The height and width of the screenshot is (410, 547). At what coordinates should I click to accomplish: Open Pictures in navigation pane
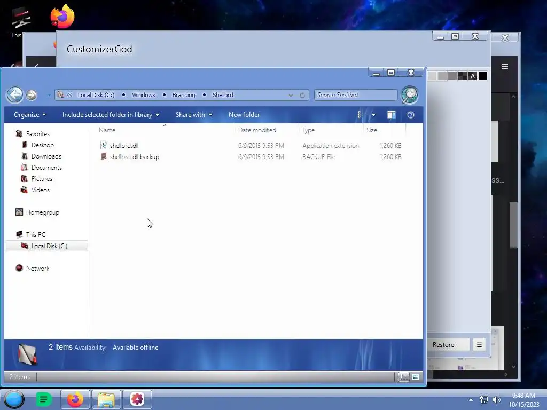point(42,178)
